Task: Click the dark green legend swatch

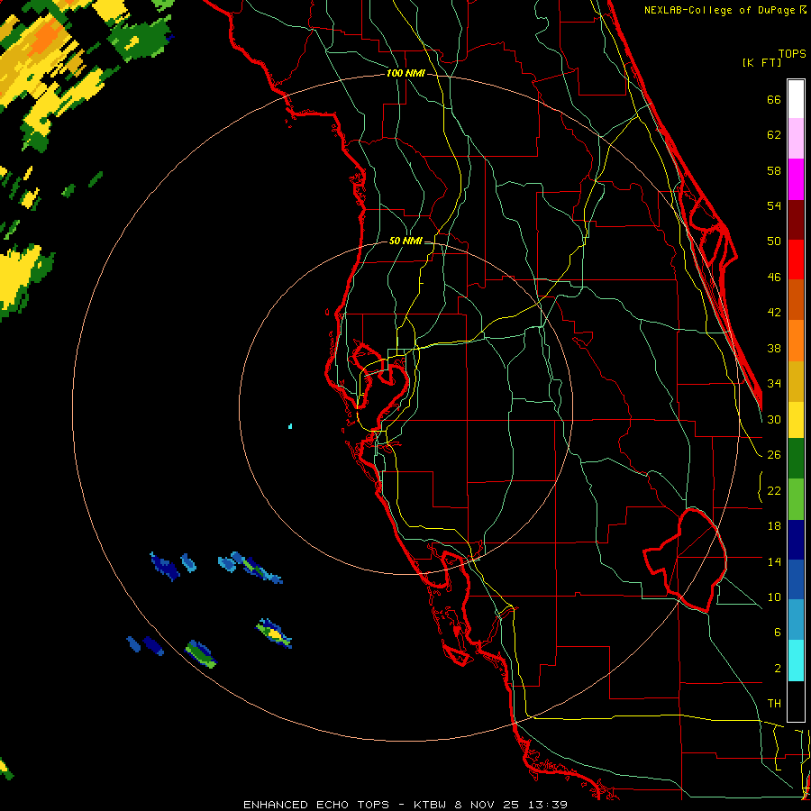Action: [796, 459]
